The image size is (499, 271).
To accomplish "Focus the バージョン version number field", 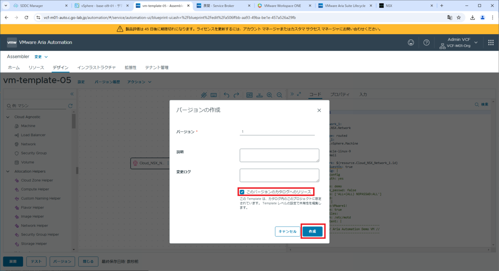I will click(x=277, y=132).
